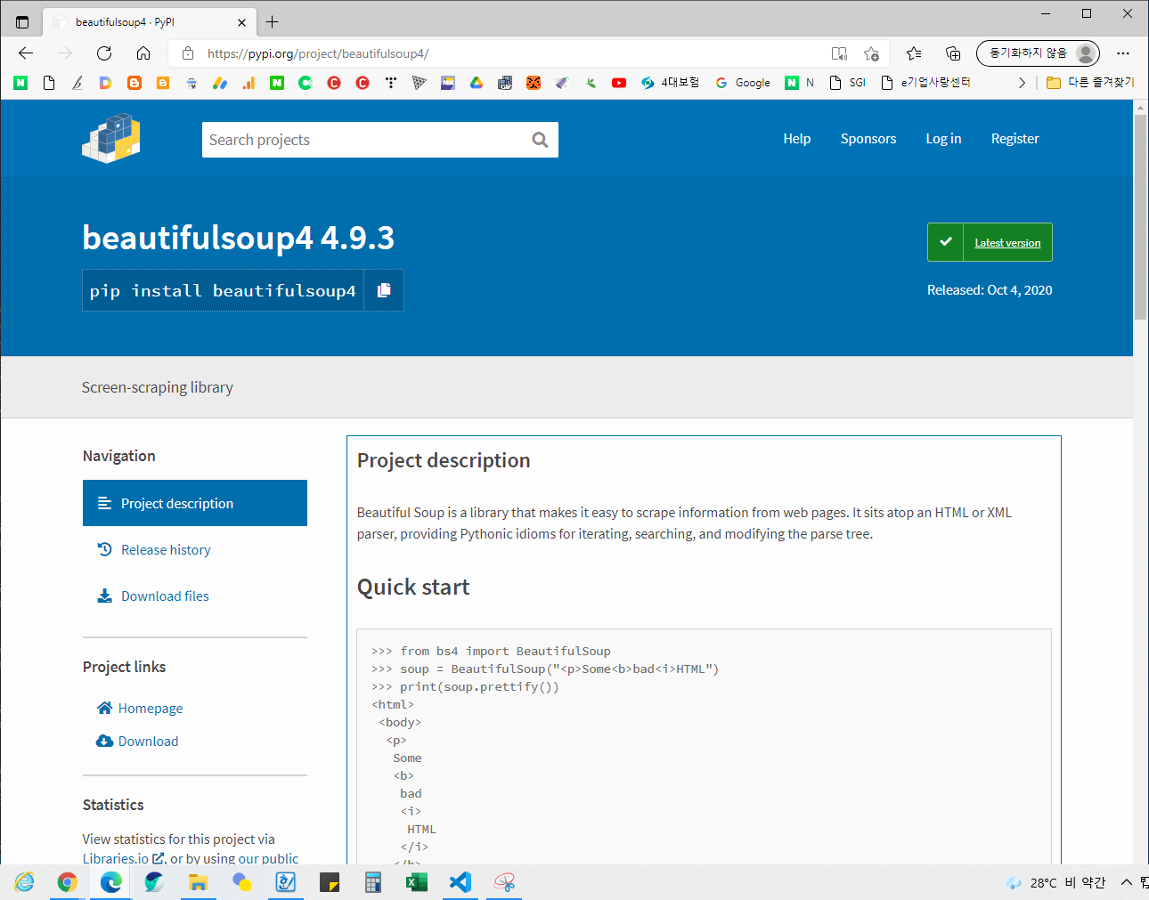
Task: Open the Google Ads bookmark icon
Action: (220, 83)
